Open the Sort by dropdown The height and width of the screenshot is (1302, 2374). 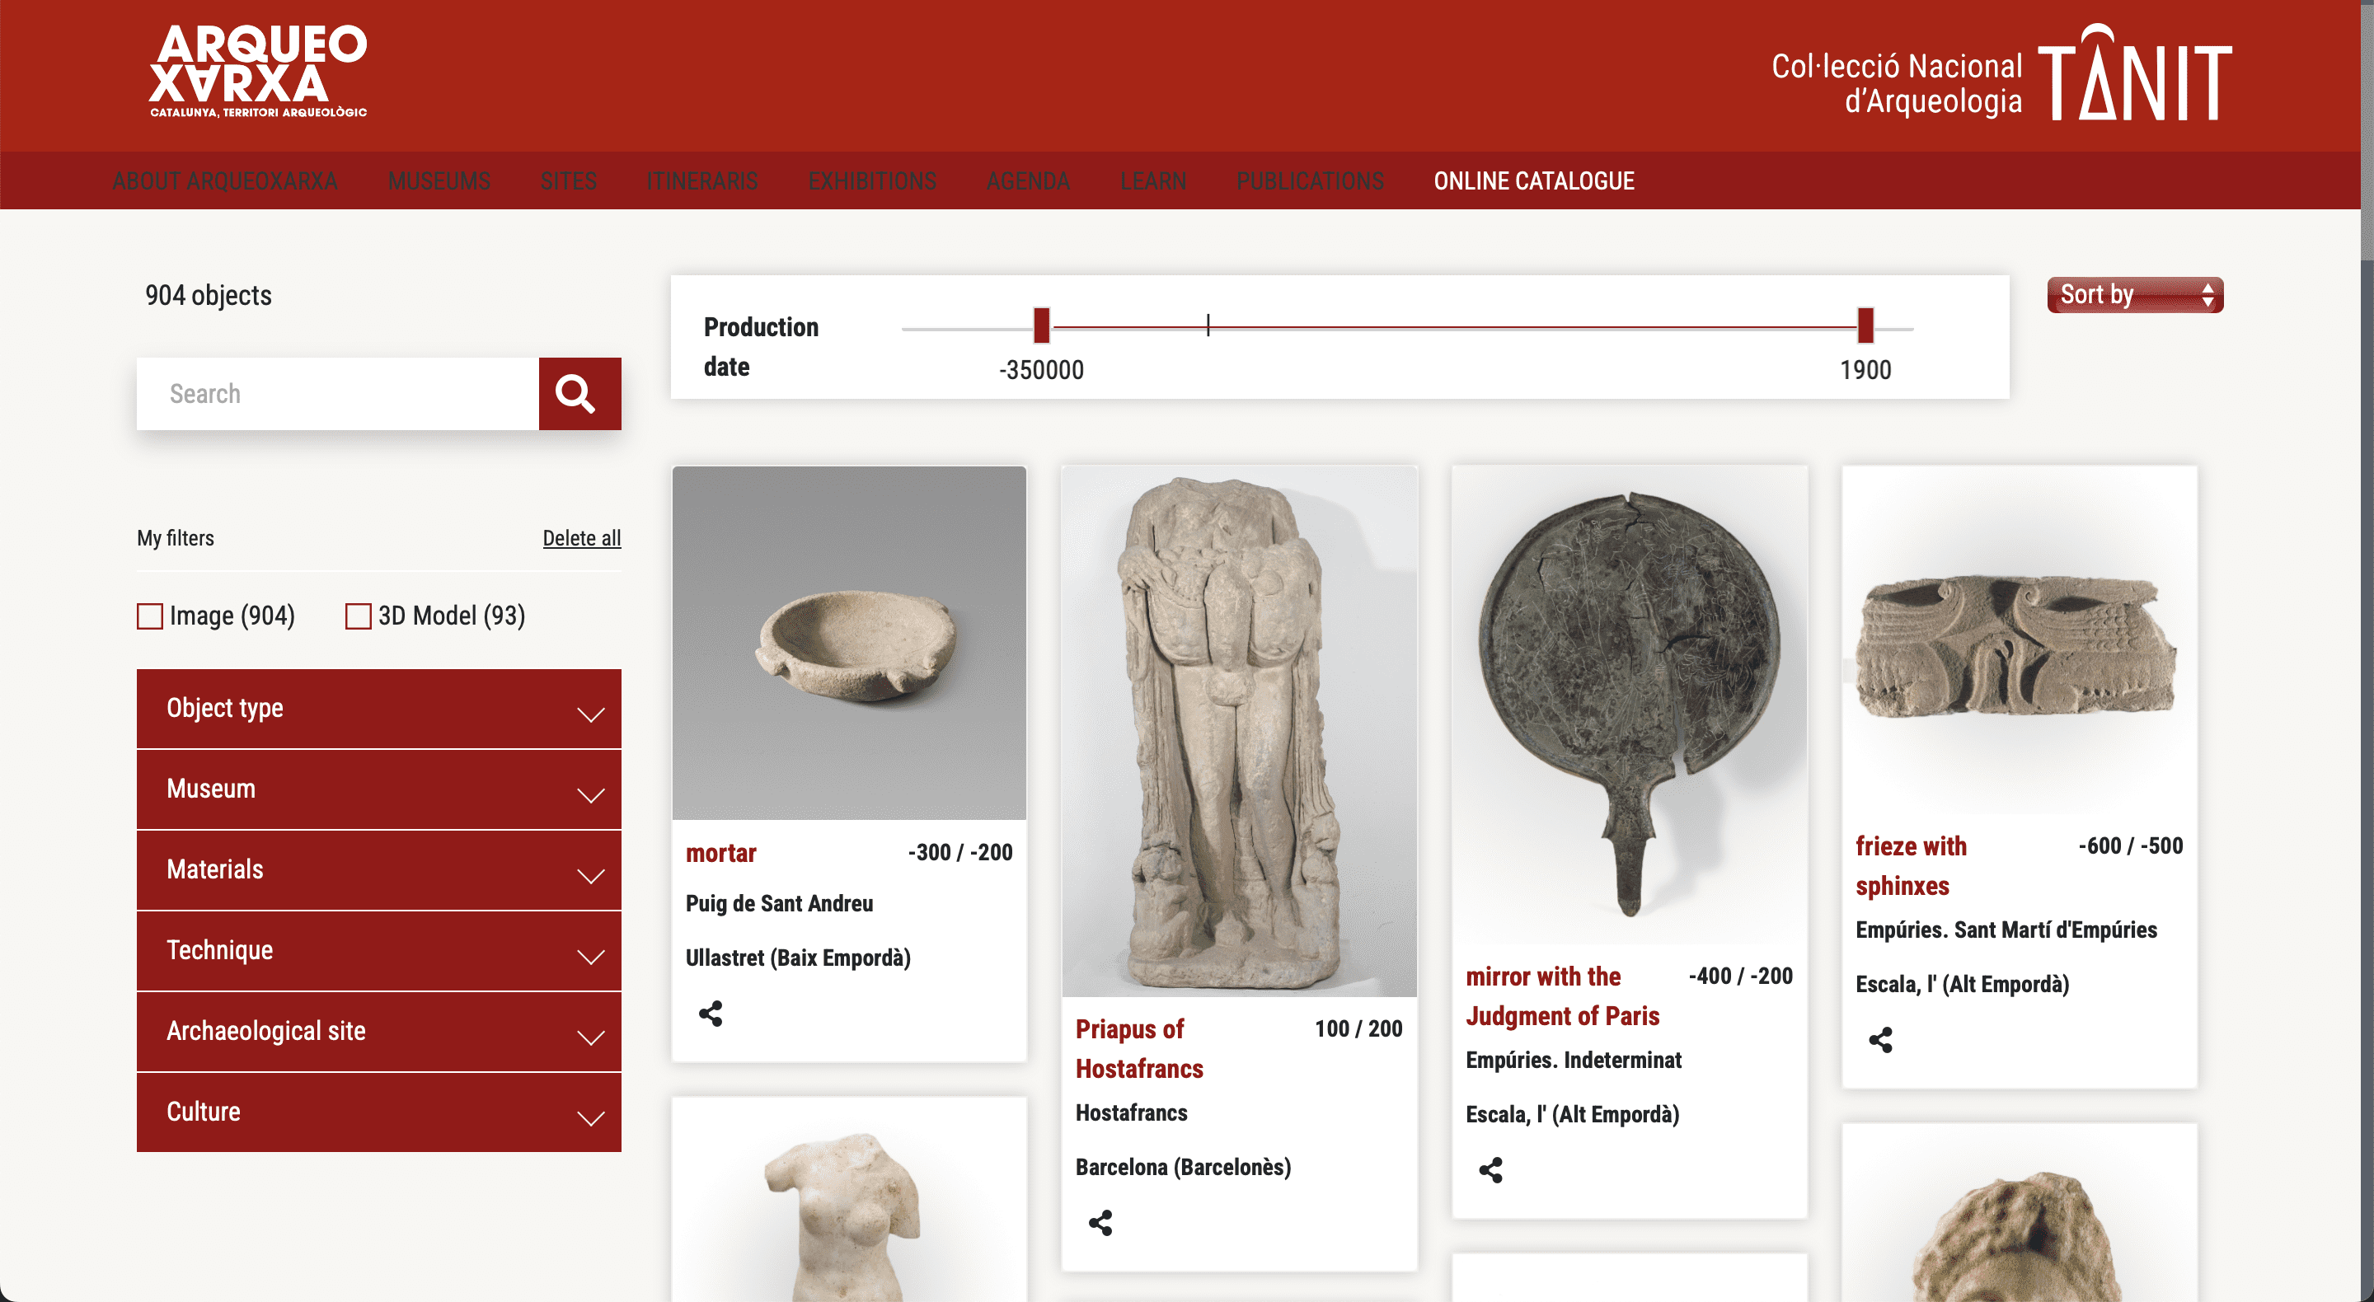pos(2134,295)
